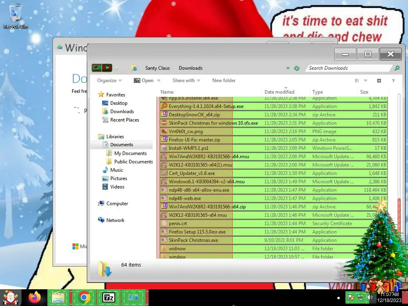Sort by Name column header
This screenshot has width=408, height=306.
210,92
